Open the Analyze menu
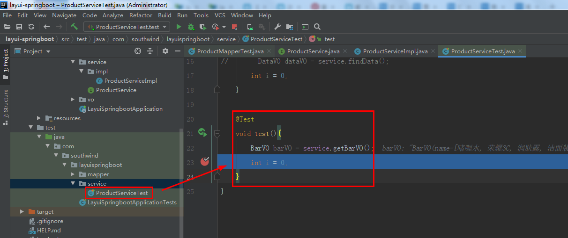This screenshot has height=238, width=568. 113,15
